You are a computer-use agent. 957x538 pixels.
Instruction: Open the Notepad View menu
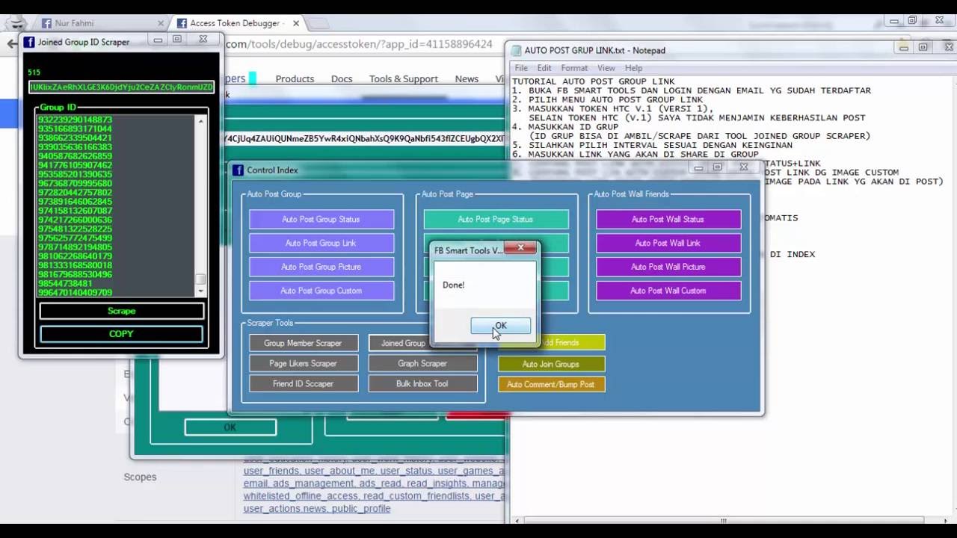point(606,68)
